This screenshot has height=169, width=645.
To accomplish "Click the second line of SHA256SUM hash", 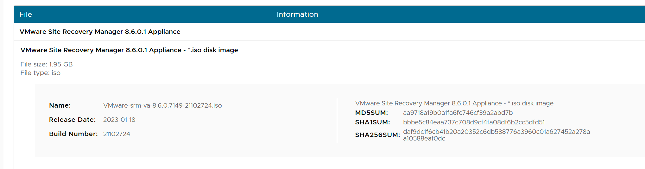I will point(424,138).
